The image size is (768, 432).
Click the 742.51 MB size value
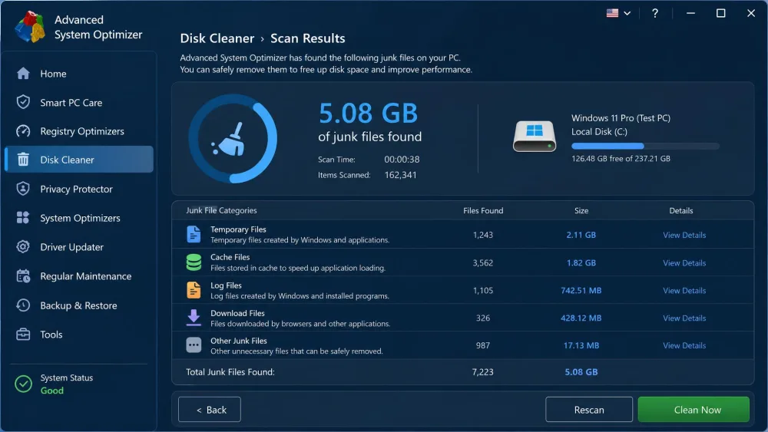(581, 290)
